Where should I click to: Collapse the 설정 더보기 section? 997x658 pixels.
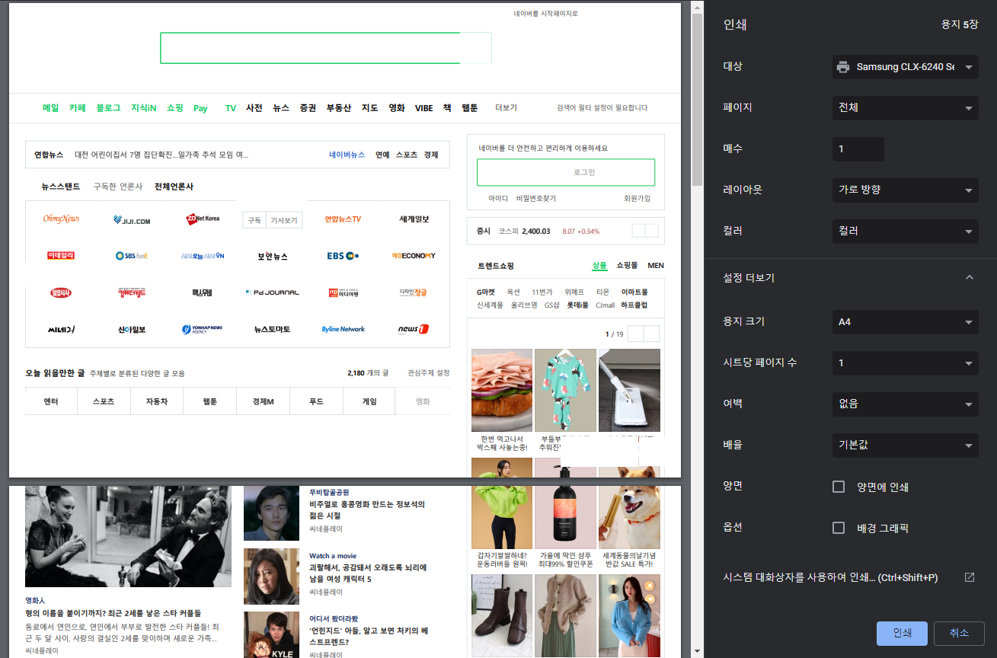(x=969, y=278)
